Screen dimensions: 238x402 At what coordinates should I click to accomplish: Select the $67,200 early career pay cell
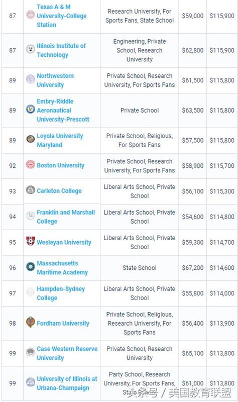click(x=193, y=268)
